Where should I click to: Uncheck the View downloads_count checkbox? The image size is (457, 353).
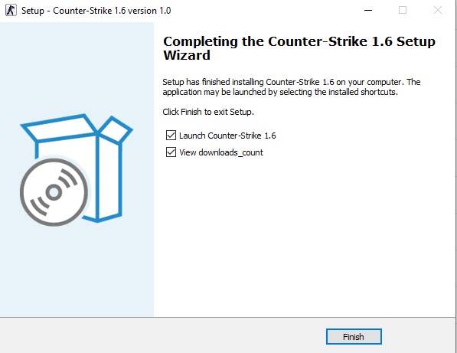[171, 152]
